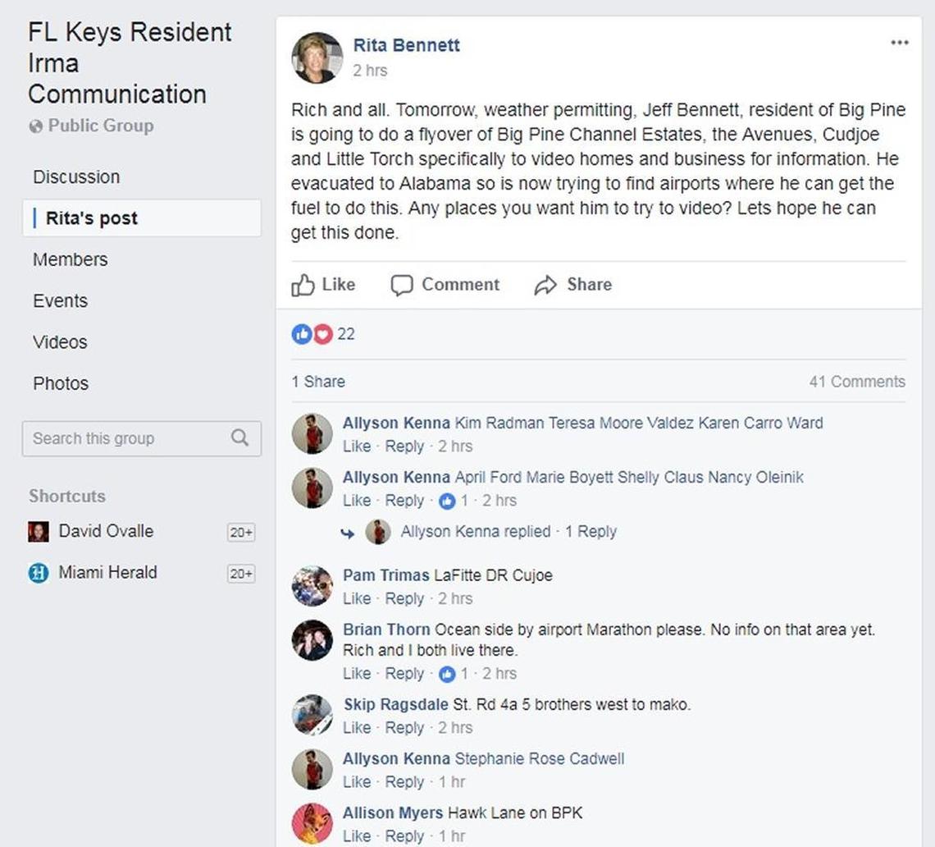Open the Members section
The image size is (935, 847).
click(70, 259)
